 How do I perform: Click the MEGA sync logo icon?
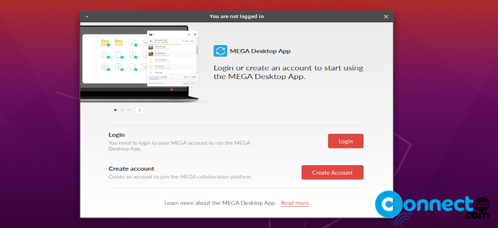(220, 51)
